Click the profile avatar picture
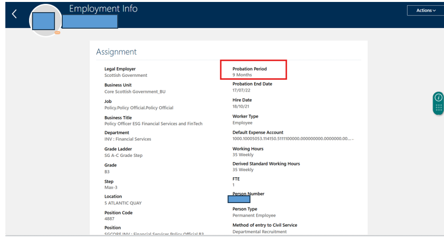This screenshot has height=239, width=444. click(x=45, y=21)
